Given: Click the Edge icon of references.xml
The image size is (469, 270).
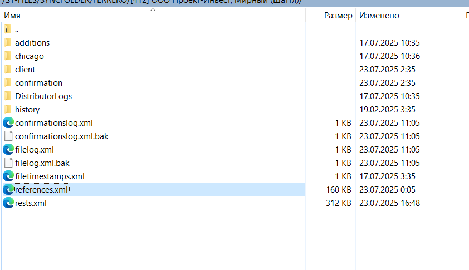Looking at the screenshot, I should 8,190.
